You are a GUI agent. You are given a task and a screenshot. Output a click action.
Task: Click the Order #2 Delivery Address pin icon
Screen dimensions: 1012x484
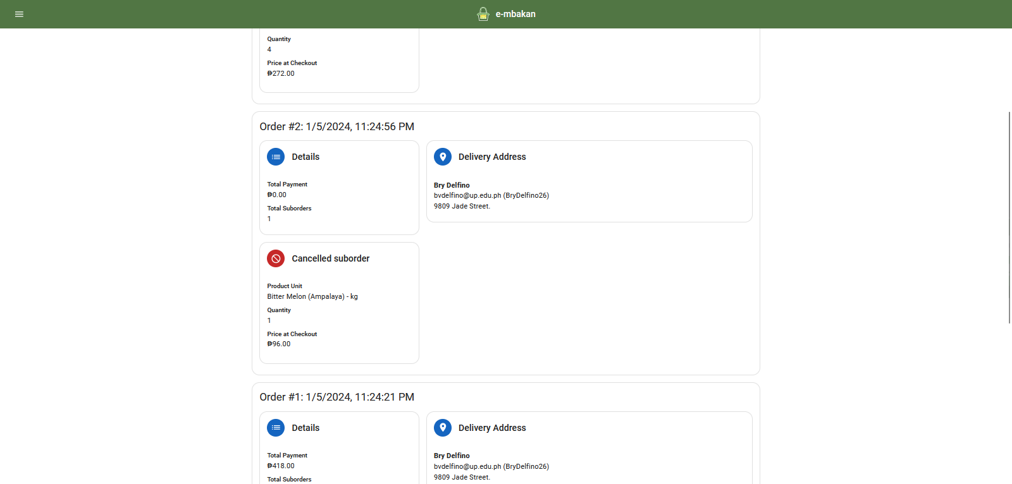pos(443,157)
